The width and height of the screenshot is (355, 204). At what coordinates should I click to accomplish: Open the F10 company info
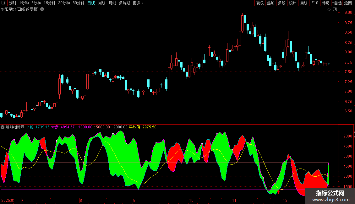(315, 3)
